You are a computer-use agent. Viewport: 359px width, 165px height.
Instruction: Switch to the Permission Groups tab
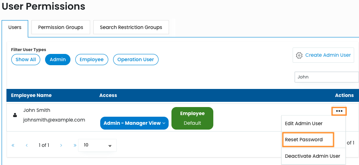60,27
